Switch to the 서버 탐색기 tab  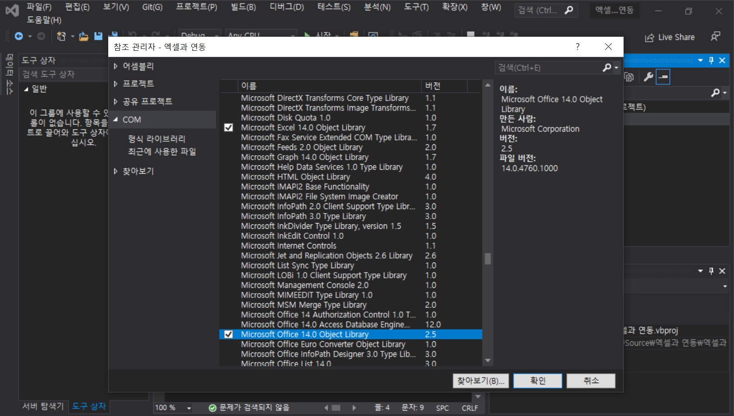point(43,406)
